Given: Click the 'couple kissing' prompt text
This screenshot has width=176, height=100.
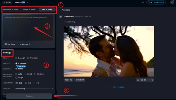Looking at the screenshot, I should 69,22.
